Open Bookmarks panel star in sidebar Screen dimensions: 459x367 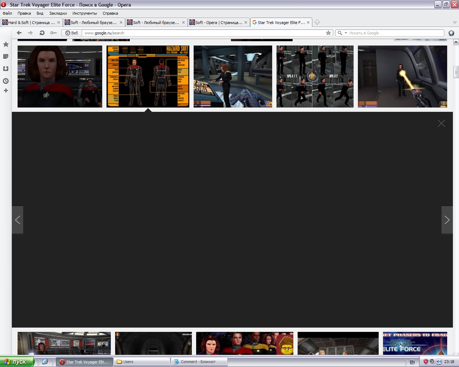(x=6, y=44)
